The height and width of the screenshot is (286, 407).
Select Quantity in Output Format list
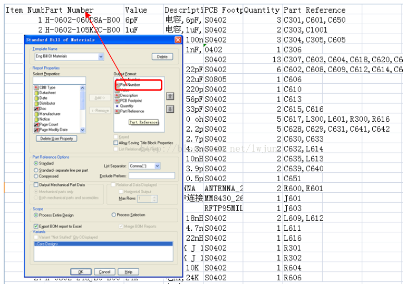tap(127, 106)
